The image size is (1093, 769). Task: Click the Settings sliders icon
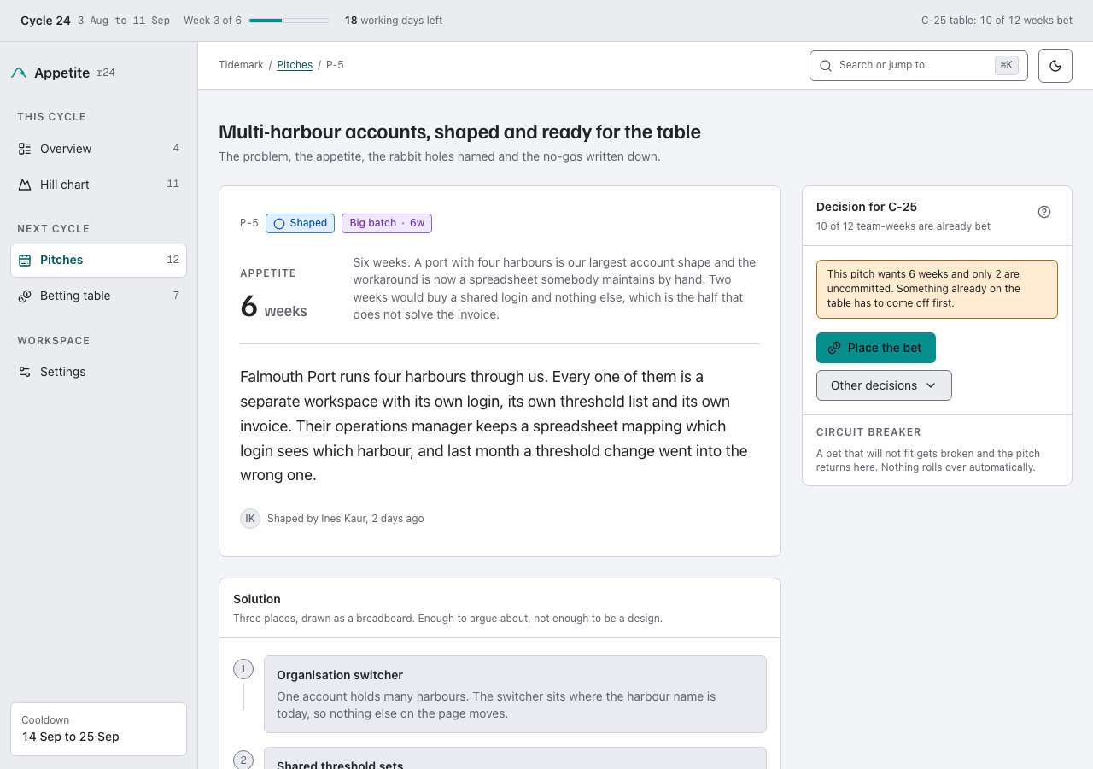[25, 372]
